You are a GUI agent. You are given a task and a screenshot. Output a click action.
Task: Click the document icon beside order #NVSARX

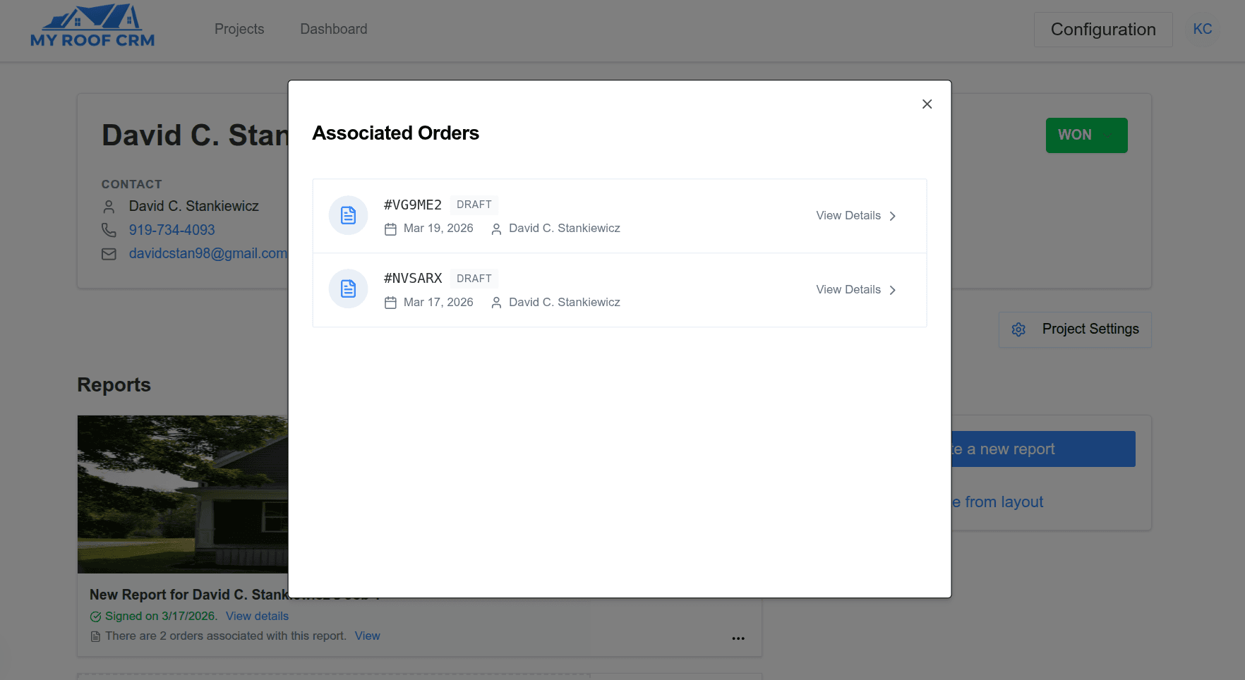[x=348, y=289]
